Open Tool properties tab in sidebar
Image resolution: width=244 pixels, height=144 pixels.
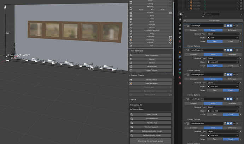point(180,19)
